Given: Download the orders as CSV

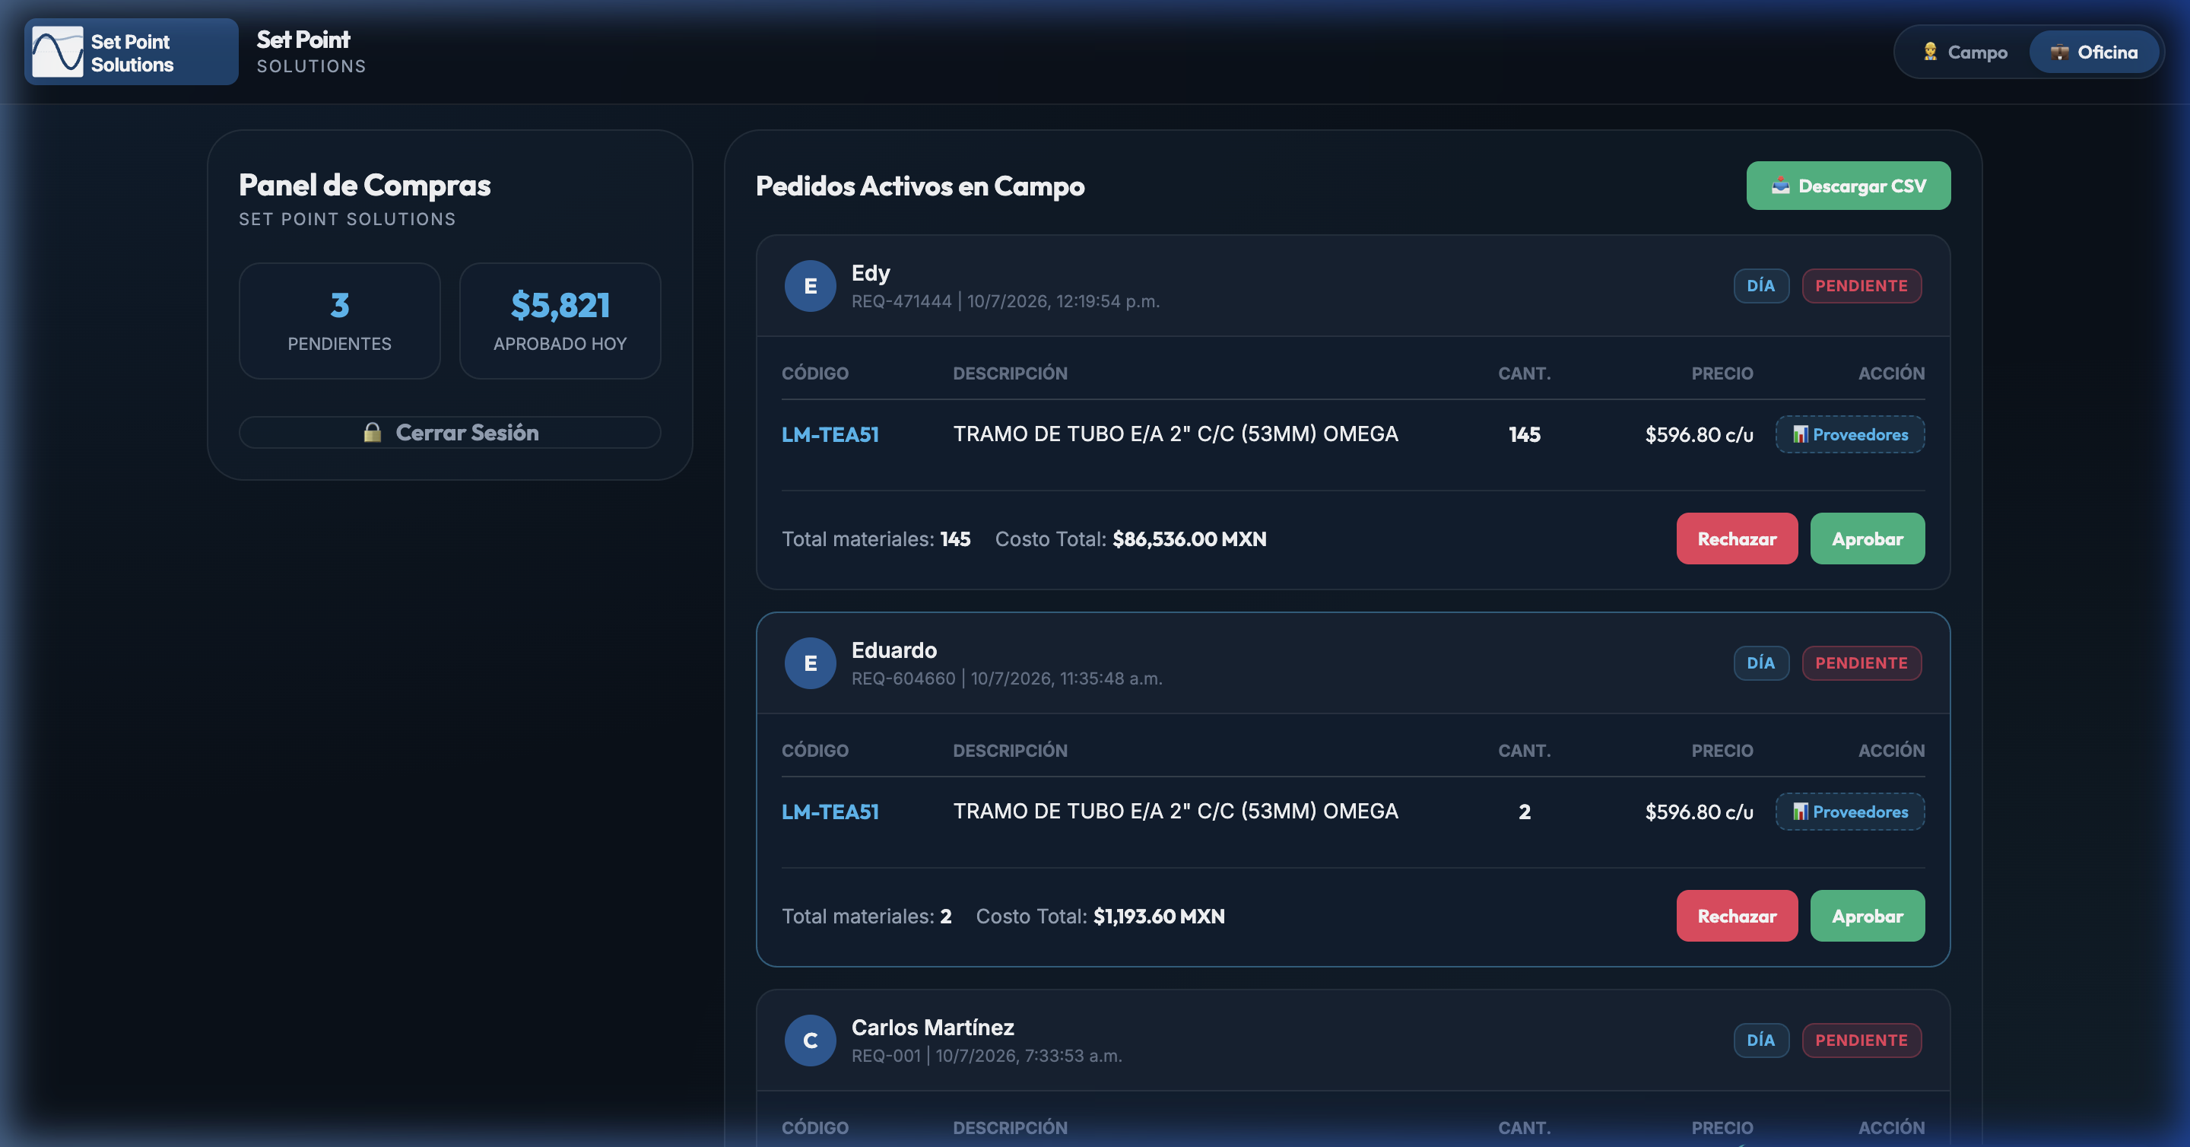Looking at the screenshot, I should click(1849, 186).
